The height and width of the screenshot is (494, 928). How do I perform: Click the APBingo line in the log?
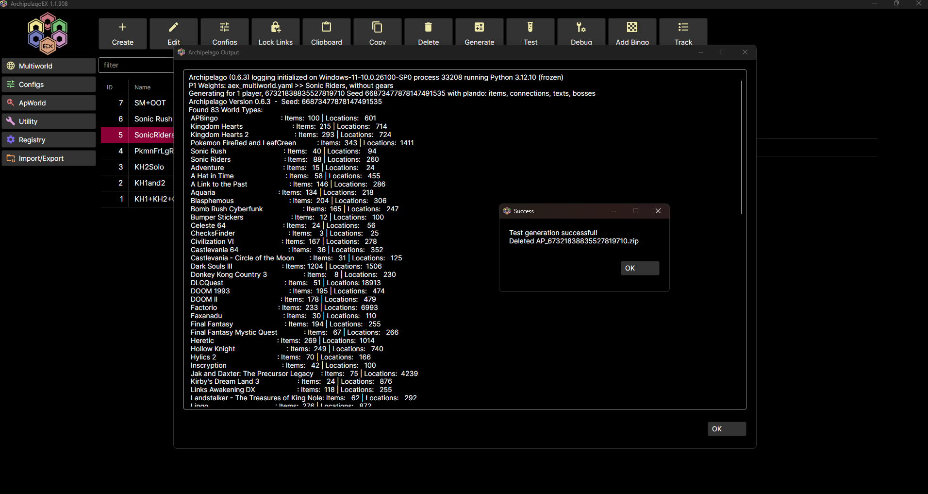point(283,118)
